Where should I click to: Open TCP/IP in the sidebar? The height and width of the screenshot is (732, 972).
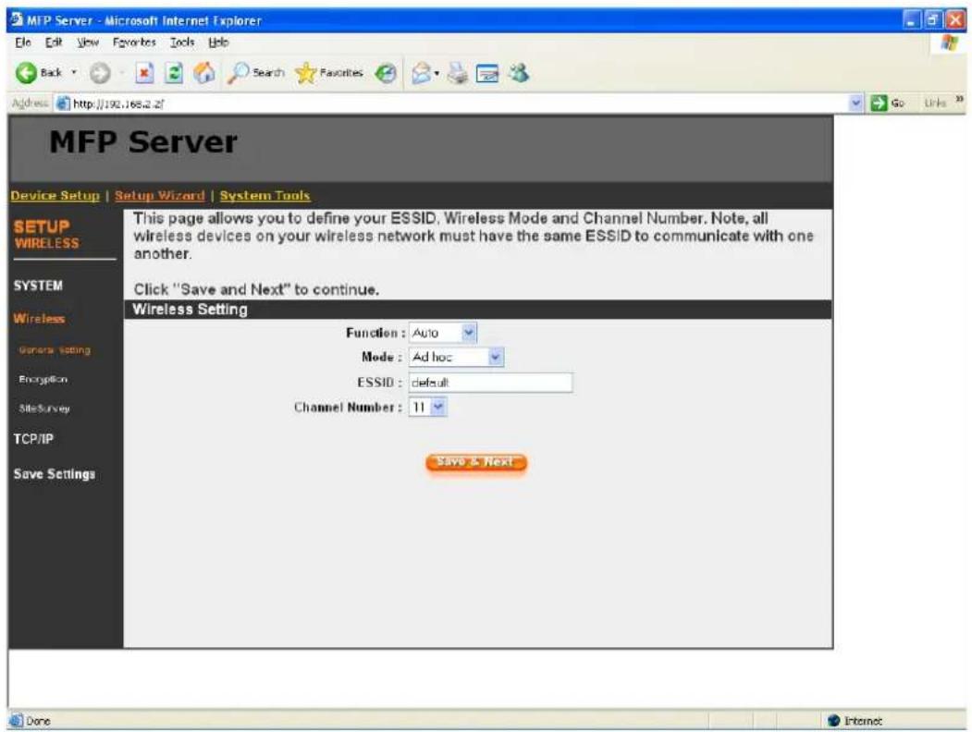(x=33, y=439)
